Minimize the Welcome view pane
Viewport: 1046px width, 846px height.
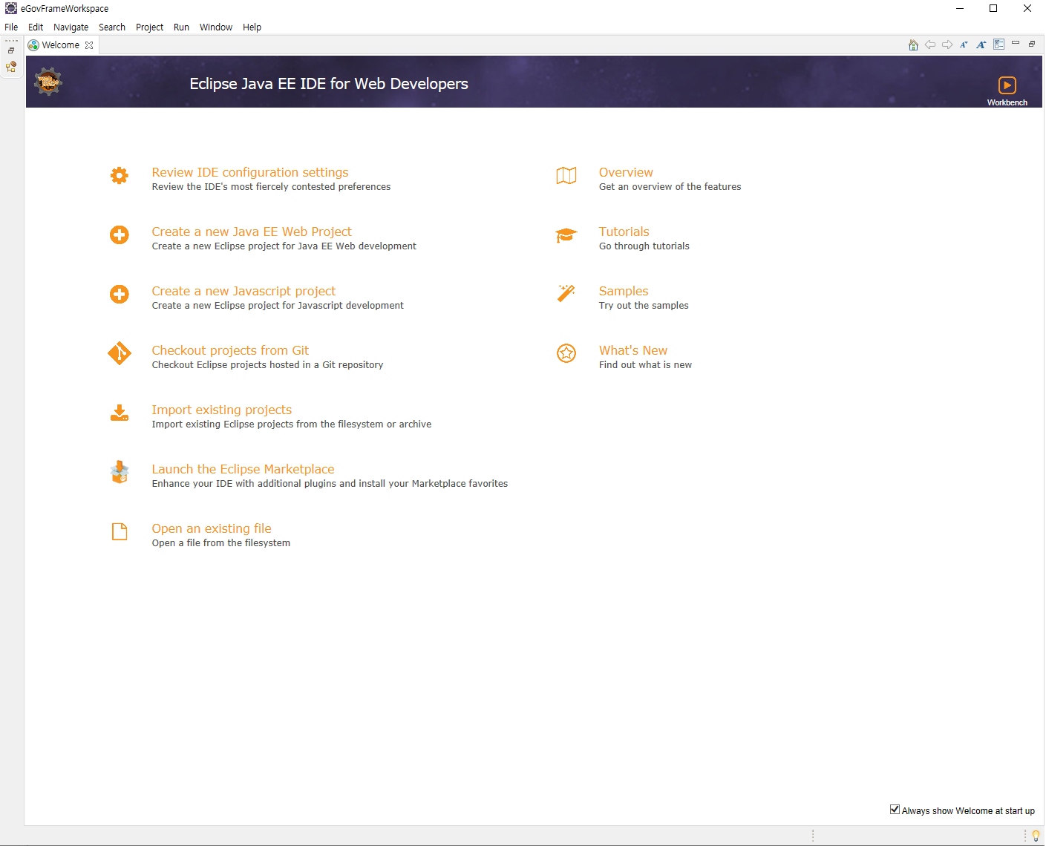click(x=1016, y=43)
